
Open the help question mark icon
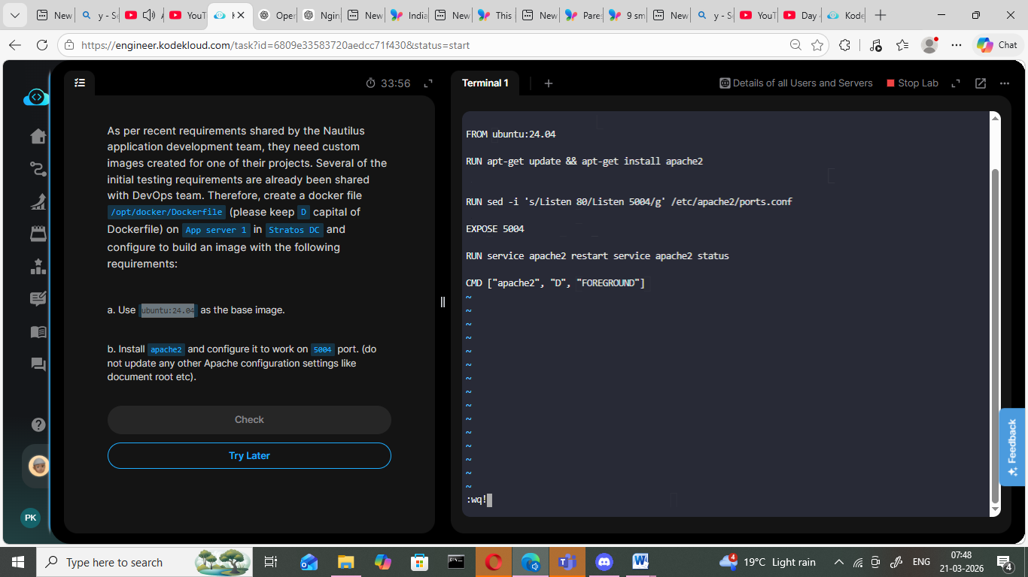(x=38, y=424)
